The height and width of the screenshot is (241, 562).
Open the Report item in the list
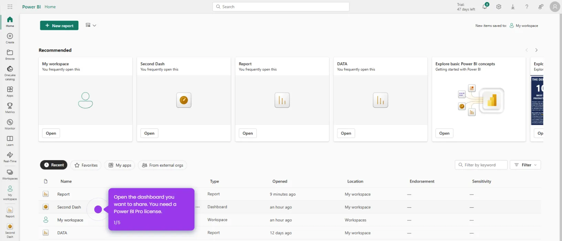point(63,194)
